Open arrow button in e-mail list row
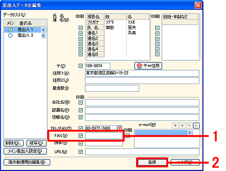 (x=190, y=133)
